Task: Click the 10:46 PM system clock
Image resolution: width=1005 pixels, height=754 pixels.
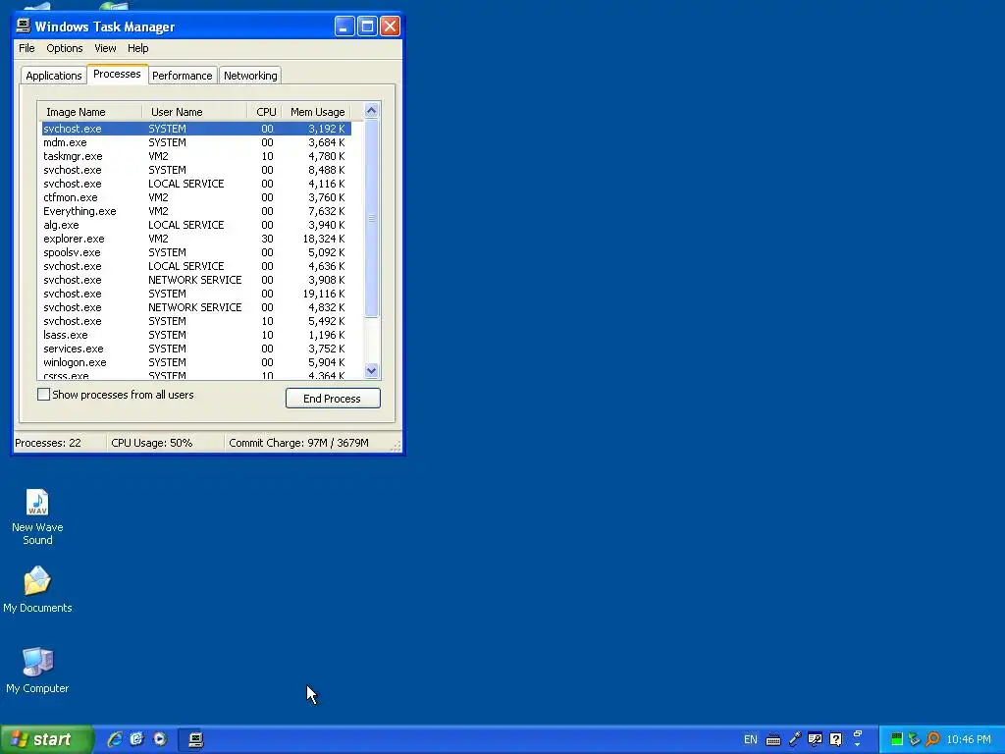Action: [x=969, y=739]
